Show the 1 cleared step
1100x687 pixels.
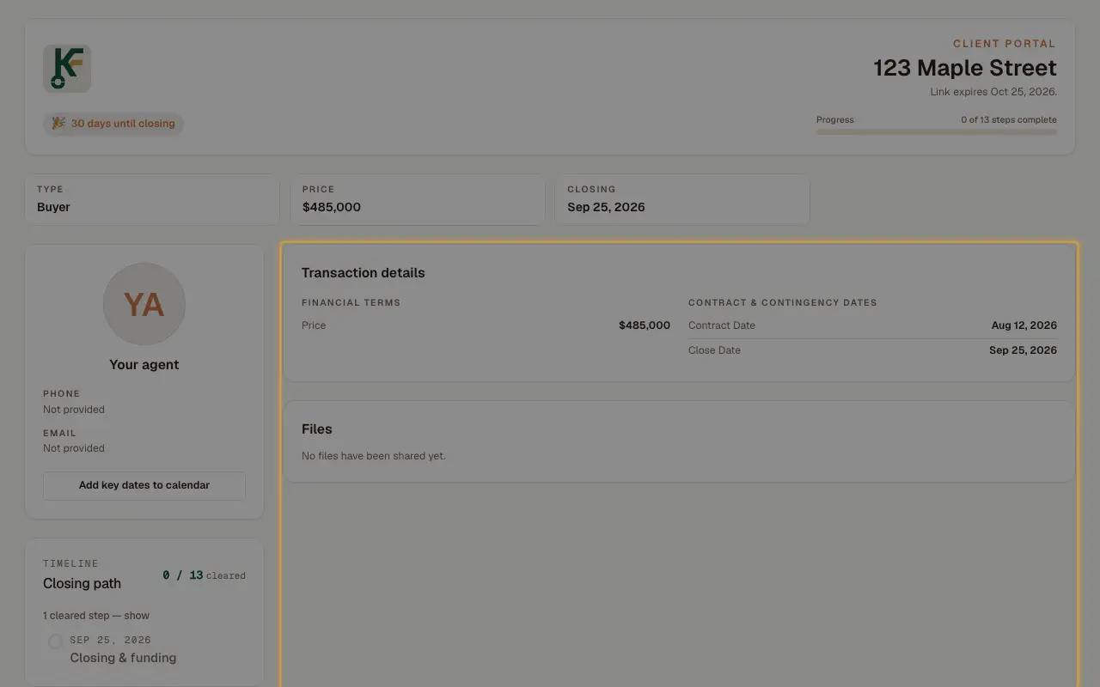(96, 616)
